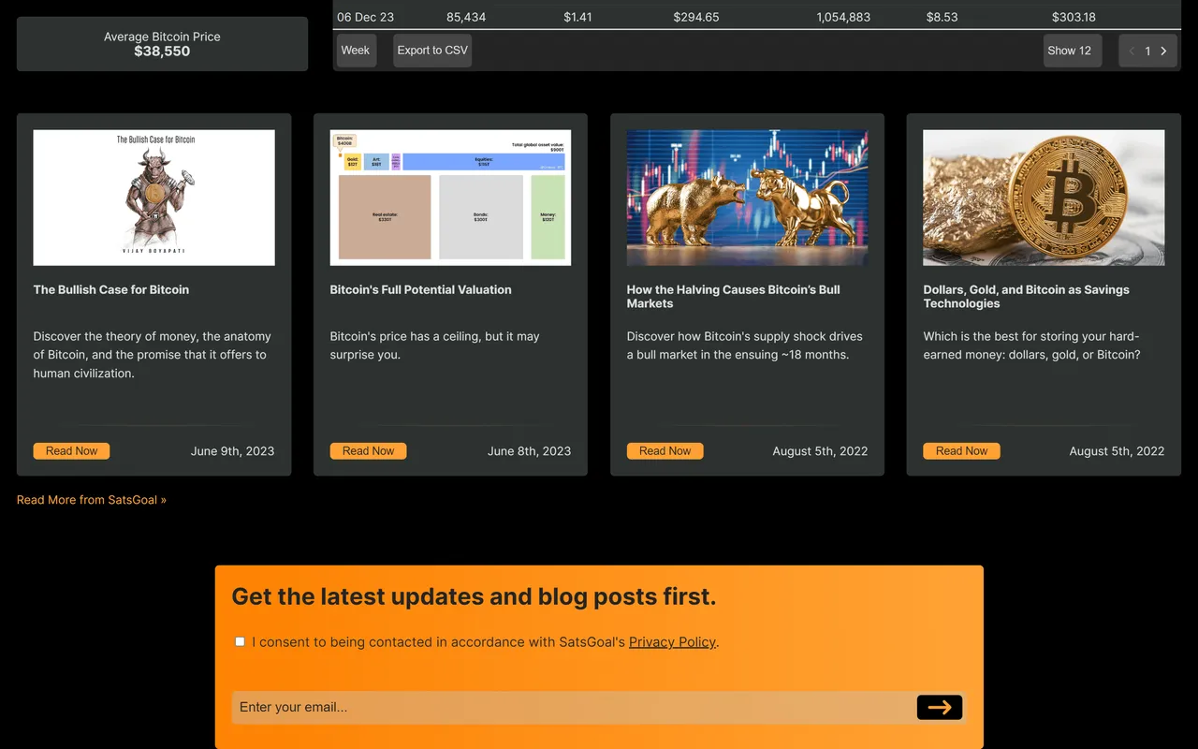Click the golden bear and bull image
This screenshot has height=749, width=1198.
pos(747,198)
